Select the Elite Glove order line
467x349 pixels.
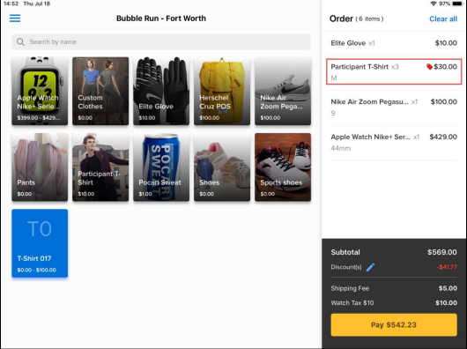pyautogui.click(x=394, y=43)
